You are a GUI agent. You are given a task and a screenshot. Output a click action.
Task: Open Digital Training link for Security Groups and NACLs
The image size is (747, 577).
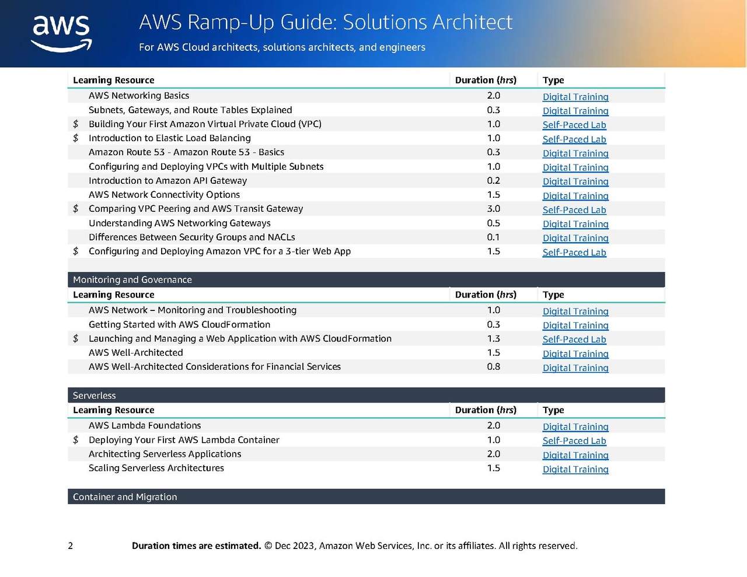click(575, 238)
